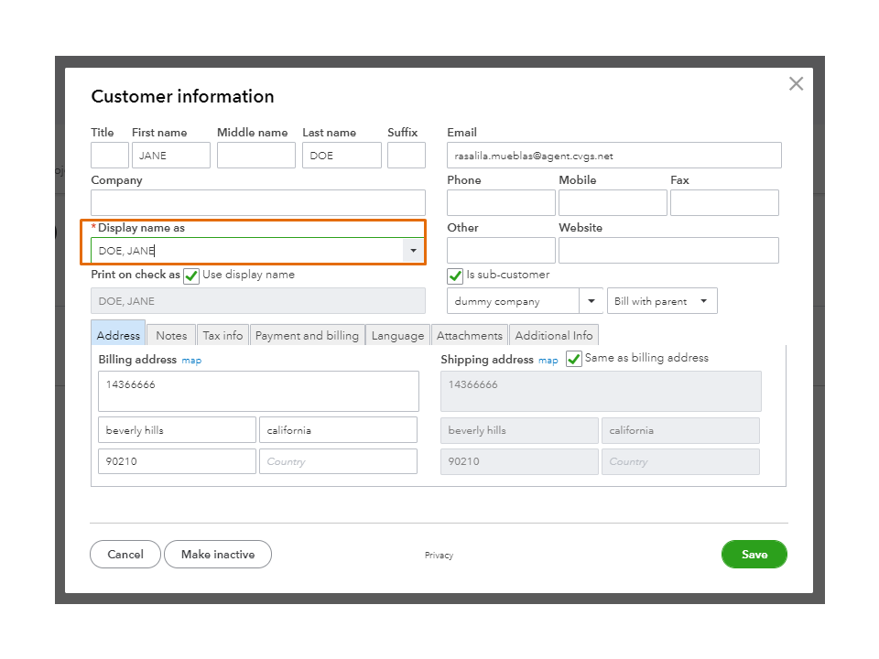The width and height of the screenshot is (879, 659).
Task: Click the Print on check as field
Action: click(x=258, y=301)
